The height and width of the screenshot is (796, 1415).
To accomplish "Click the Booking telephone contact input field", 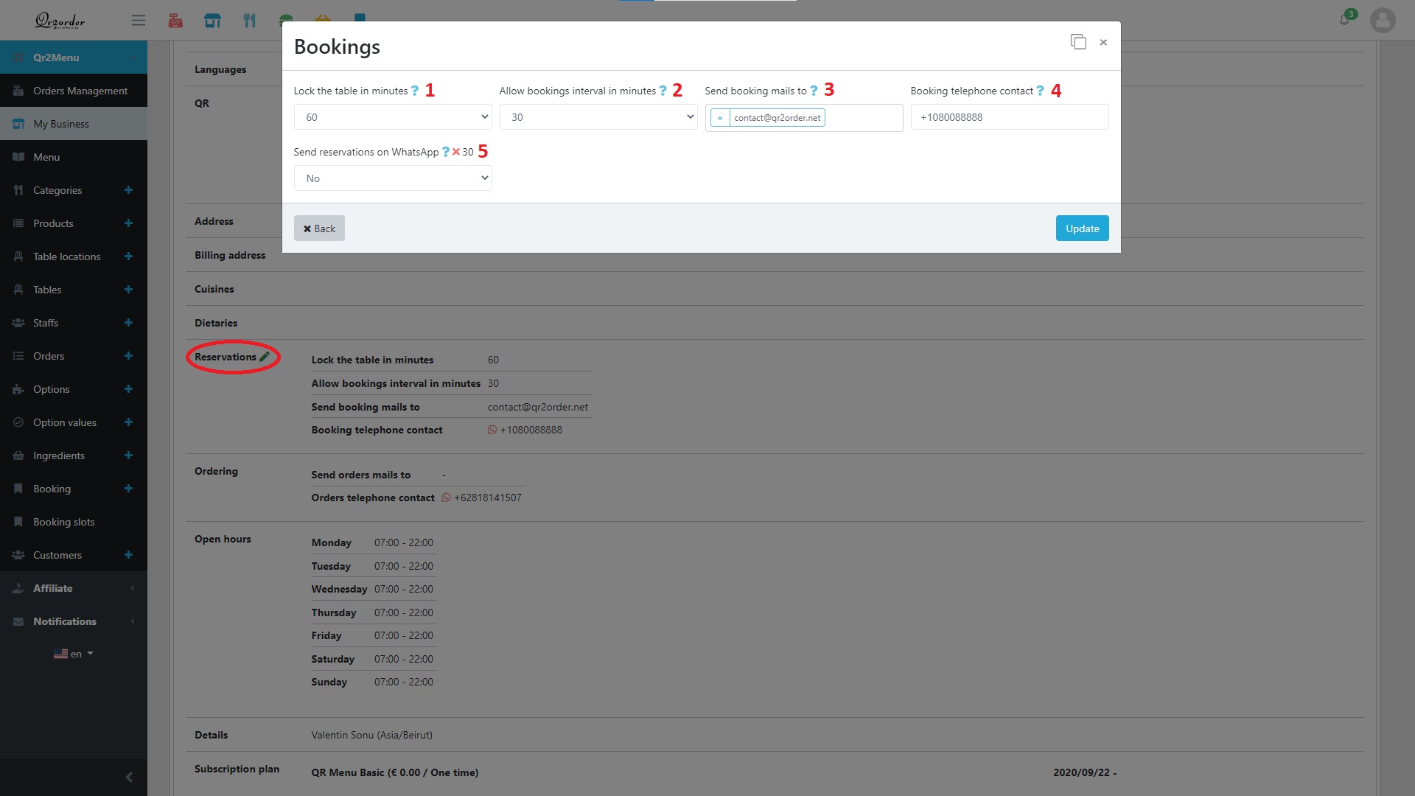I will 1009,116.
